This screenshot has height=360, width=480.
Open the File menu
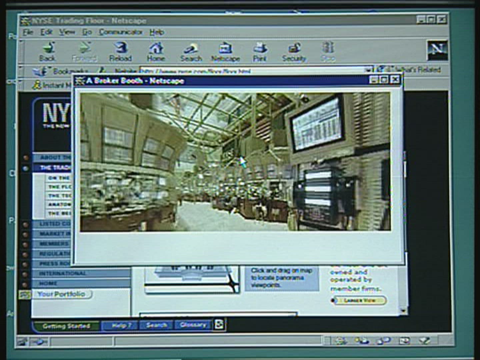coord(28,32)
